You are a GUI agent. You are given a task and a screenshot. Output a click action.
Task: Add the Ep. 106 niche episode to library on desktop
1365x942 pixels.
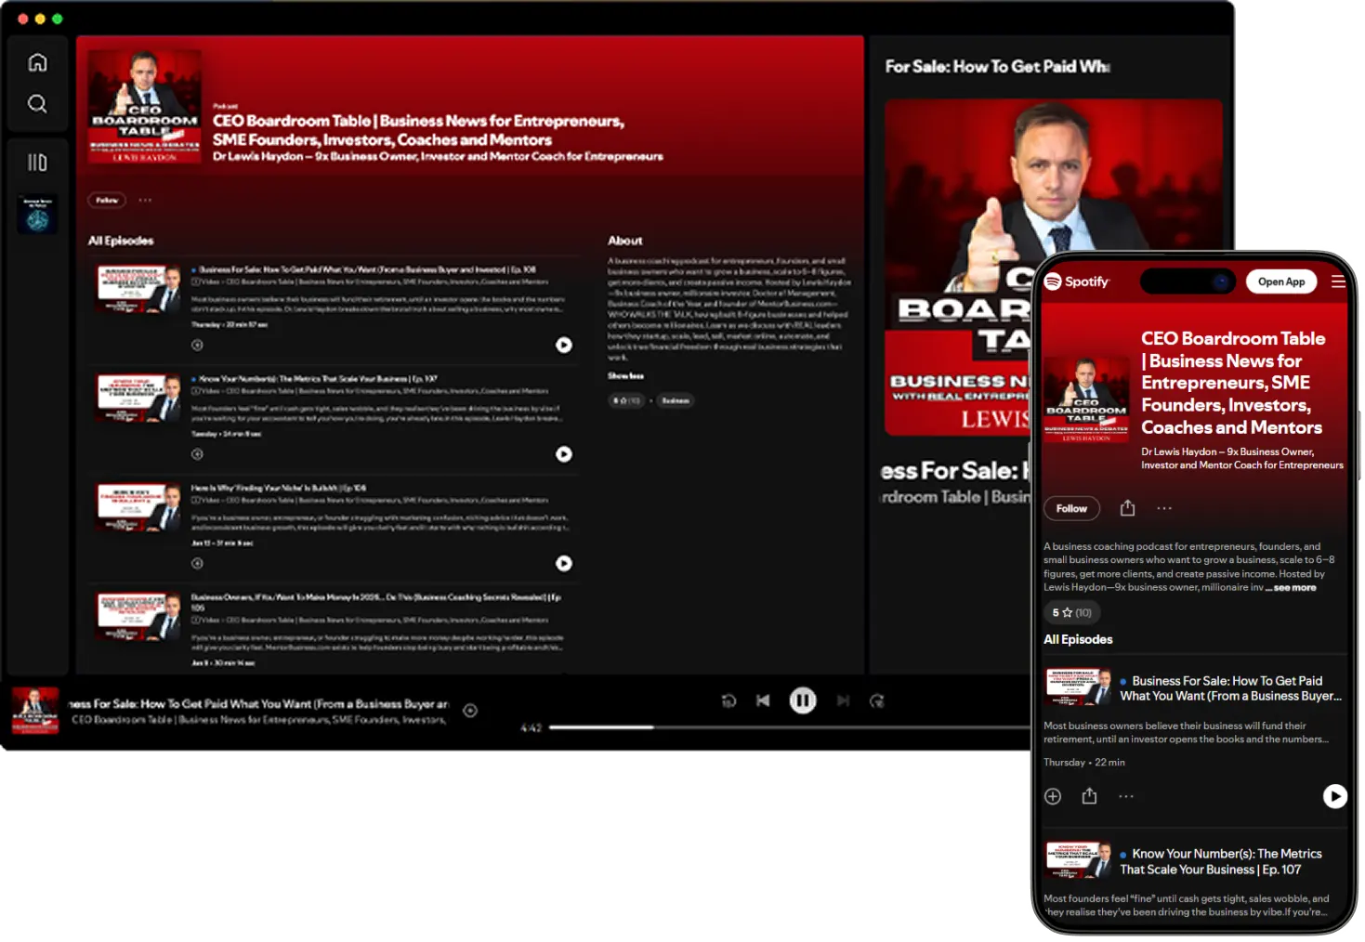[x=197, y=563]
